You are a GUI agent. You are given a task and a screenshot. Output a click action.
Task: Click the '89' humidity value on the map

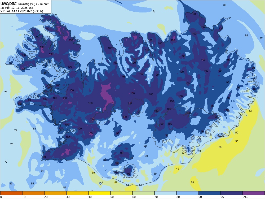155,174
